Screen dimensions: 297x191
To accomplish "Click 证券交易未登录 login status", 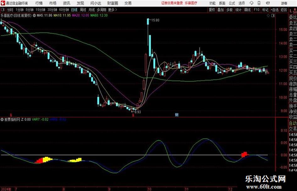I will coord(172,3).
